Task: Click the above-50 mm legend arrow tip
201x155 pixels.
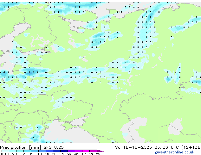Action: (x=101, y=151)
